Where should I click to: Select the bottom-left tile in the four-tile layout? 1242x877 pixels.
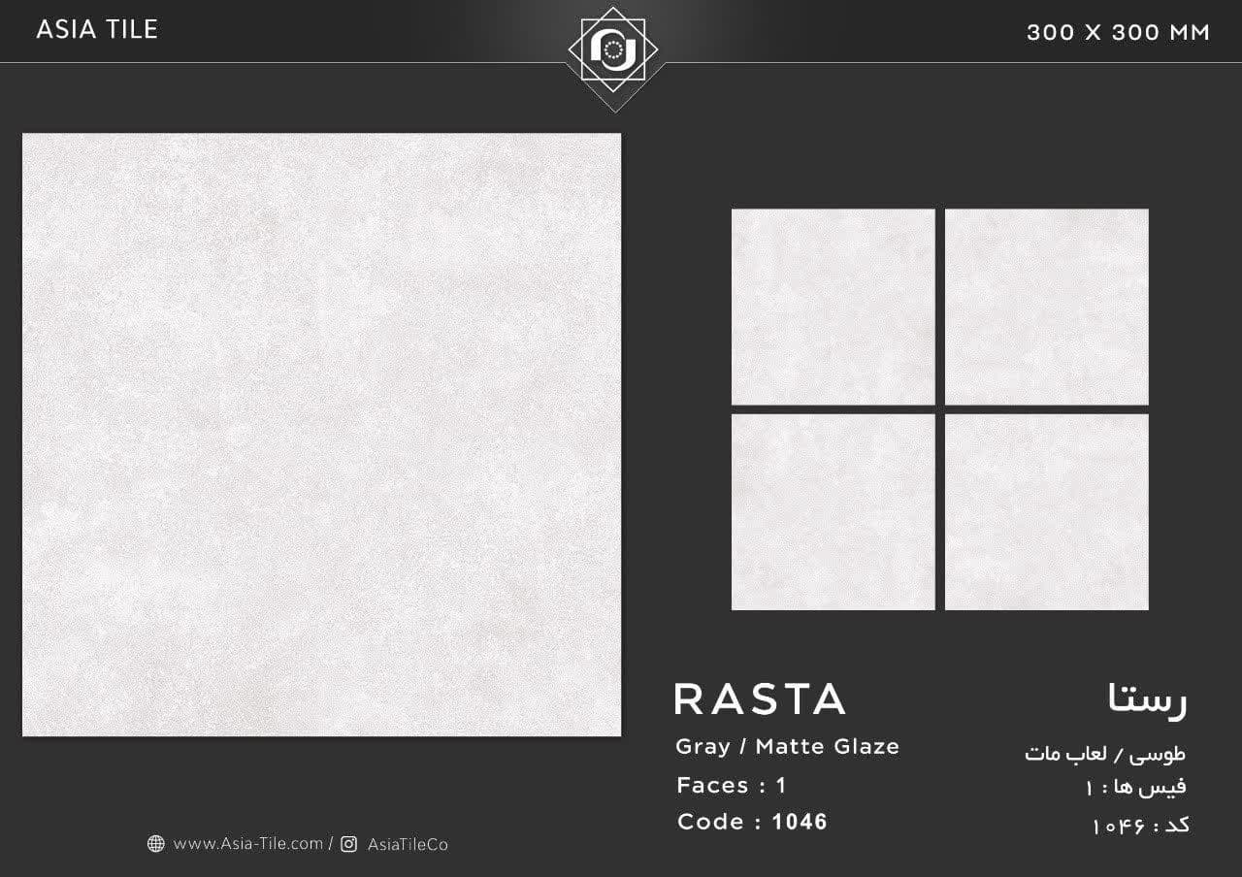point(833,512)
